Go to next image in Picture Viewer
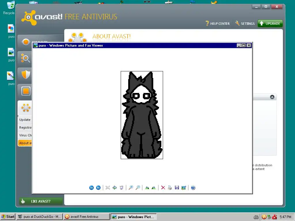The height and width of the screenshot is (221, 295). click(x=98, y=188)
